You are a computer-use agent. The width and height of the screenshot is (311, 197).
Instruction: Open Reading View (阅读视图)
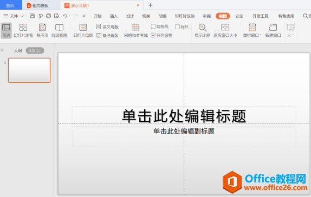[x=59, y=30]
